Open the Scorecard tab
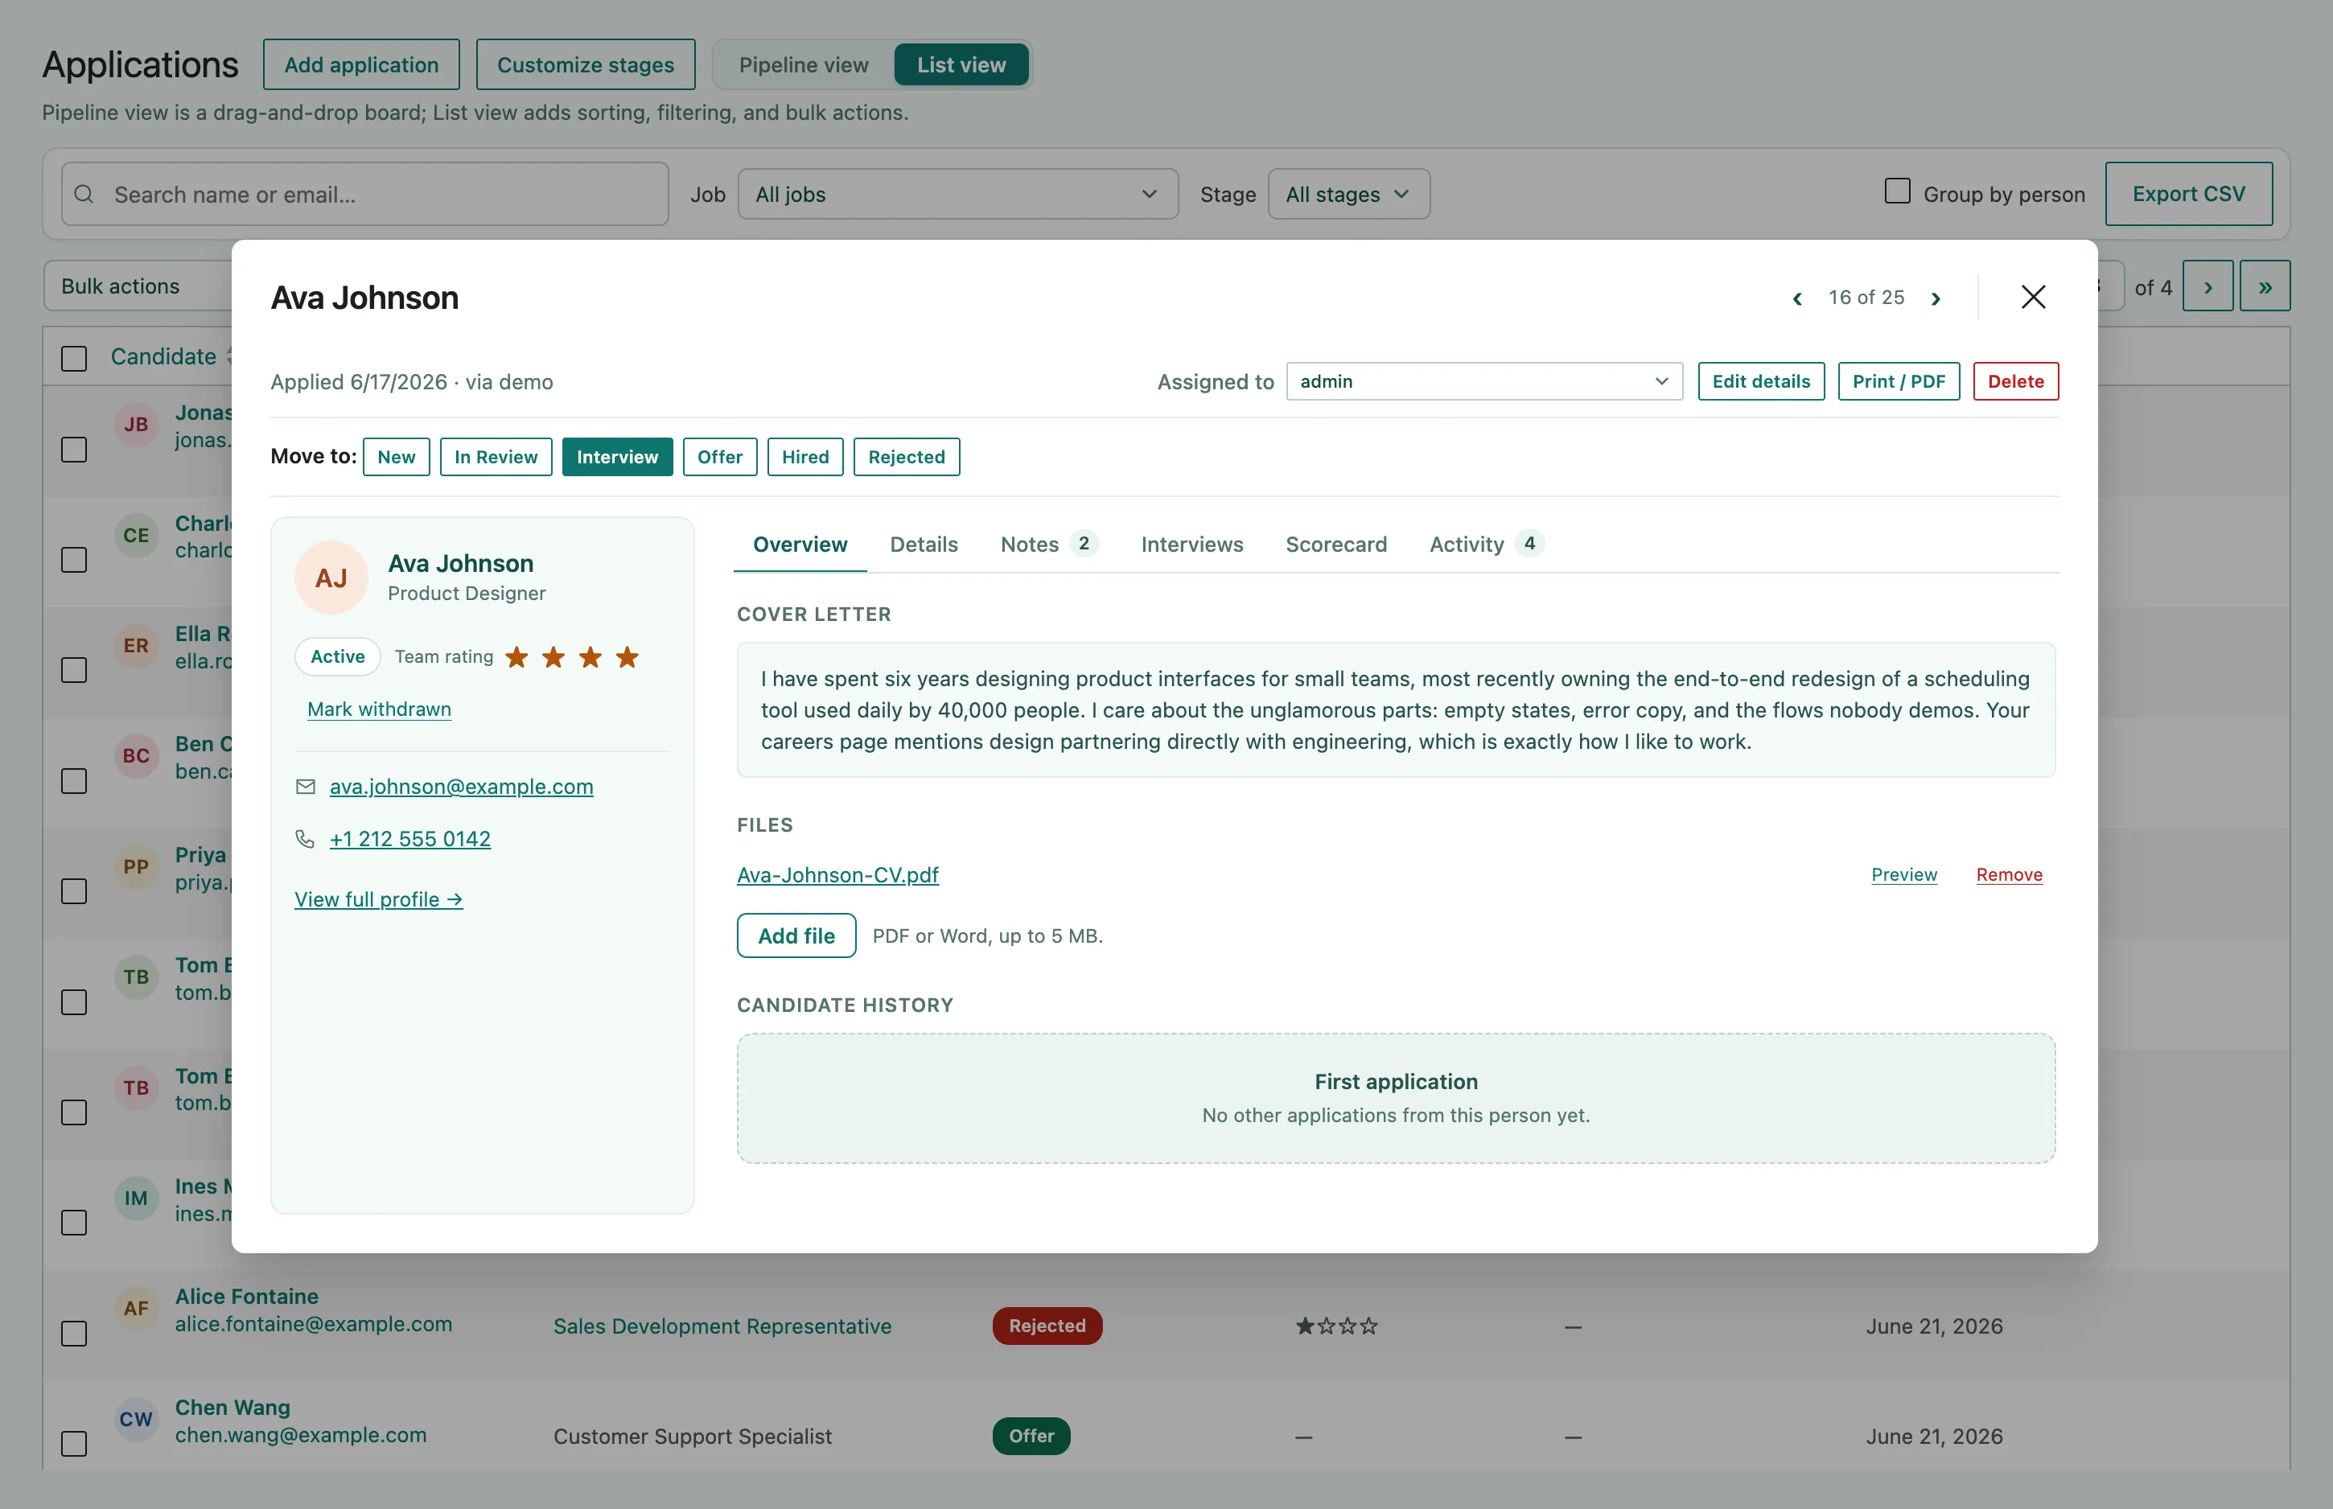Viewport: 2333px width, 1509px height. (1335, 544)
